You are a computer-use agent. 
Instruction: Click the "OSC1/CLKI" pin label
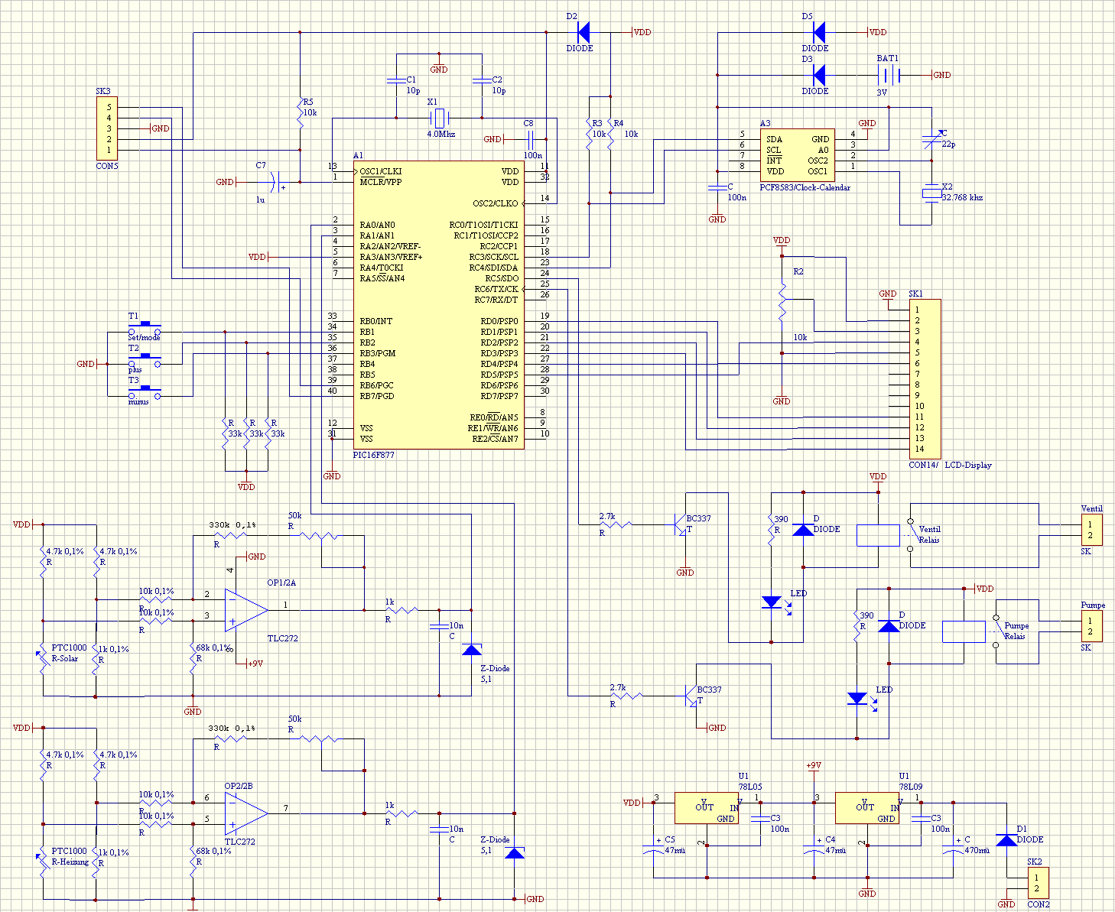pos(381,171)
